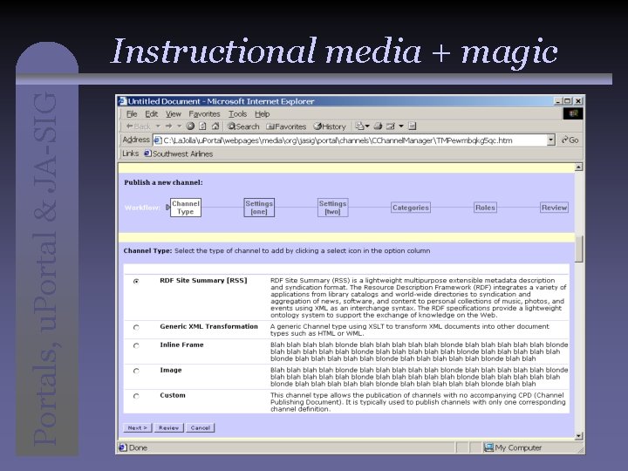Open the Search toolbar button
The width and height of the screenshot is (628, 471).
(x=243, y=126)
